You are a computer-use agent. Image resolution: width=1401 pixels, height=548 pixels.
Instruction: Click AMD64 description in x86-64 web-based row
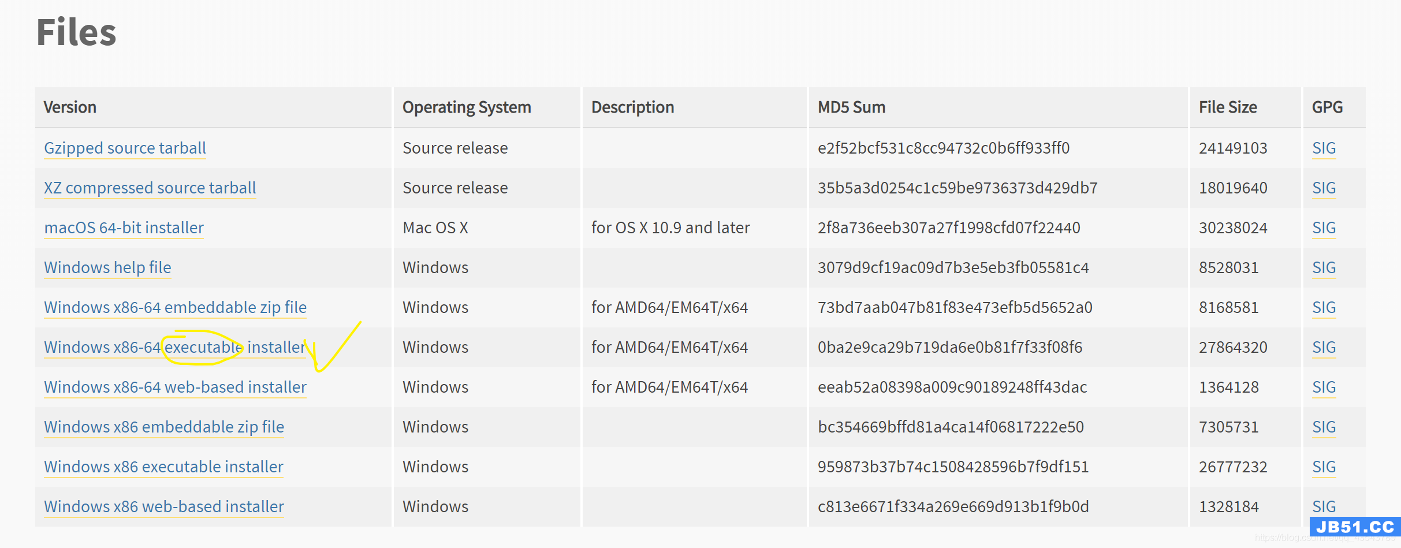coord(669,387)
